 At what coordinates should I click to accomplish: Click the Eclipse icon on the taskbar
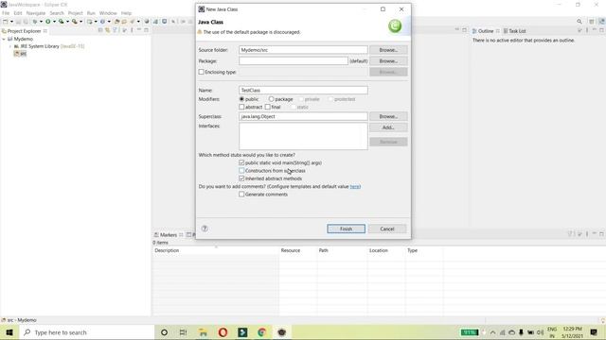click(282, 332)
